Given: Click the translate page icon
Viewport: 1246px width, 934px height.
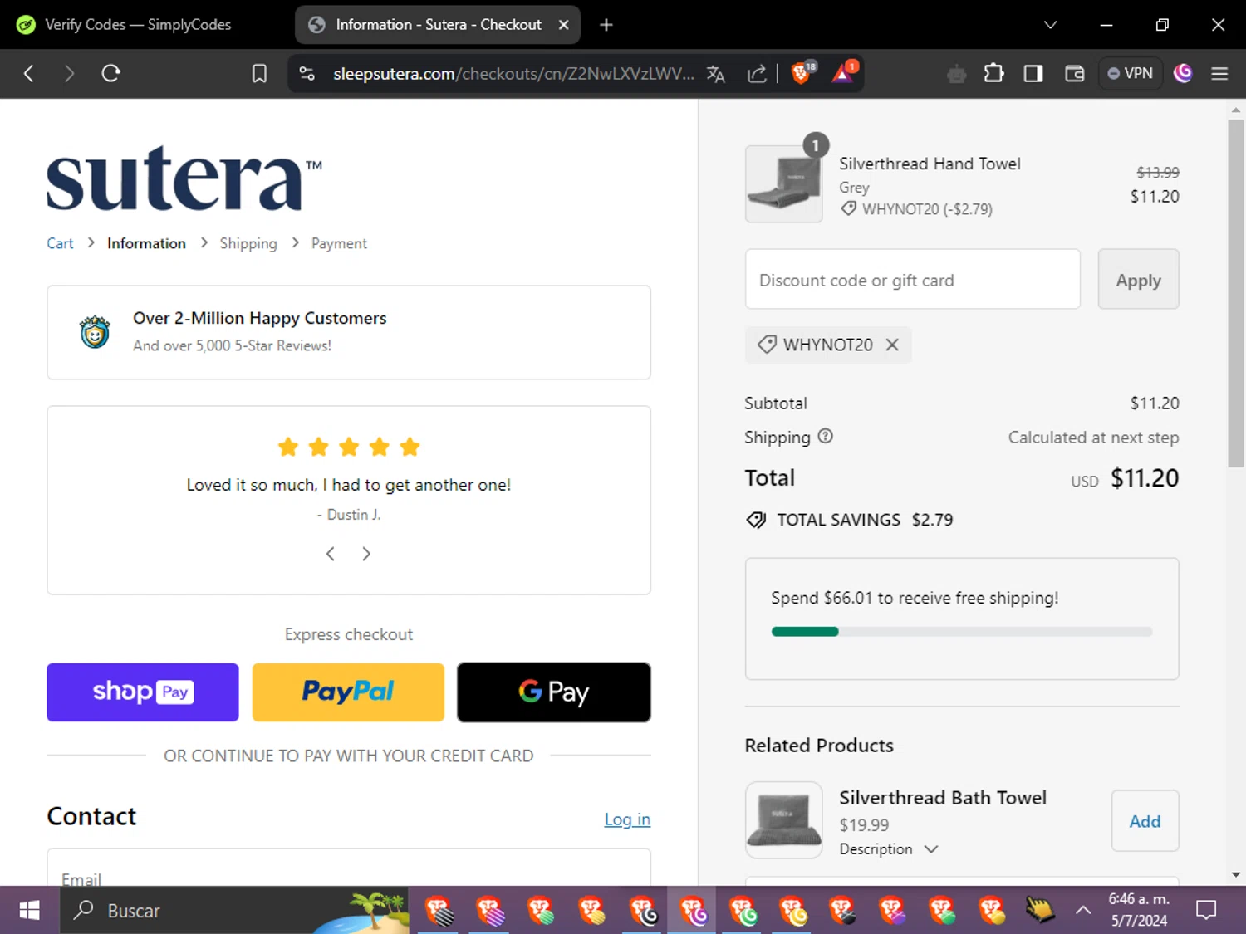Looking at the screenshot, I should pyautogui.click(x=715, y=74).
